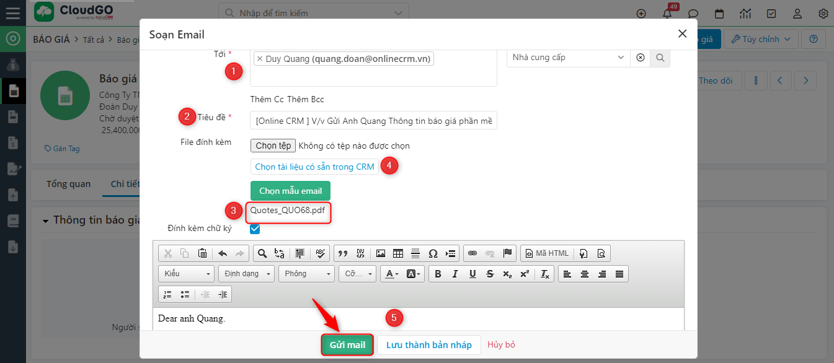
Task: Click the Tiêu đề subject input field
Action: coord(373,121)
